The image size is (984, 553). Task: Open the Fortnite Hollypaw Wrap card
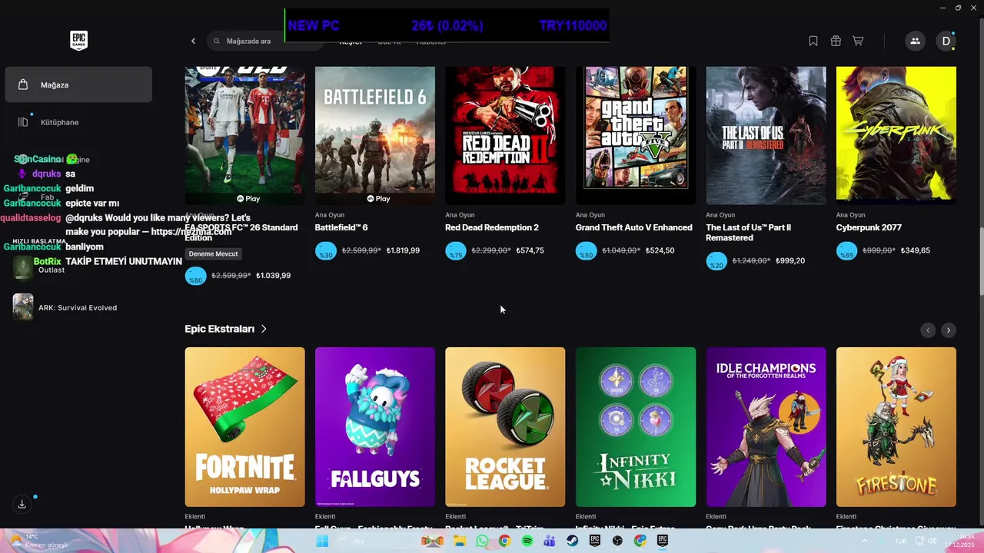244,427
